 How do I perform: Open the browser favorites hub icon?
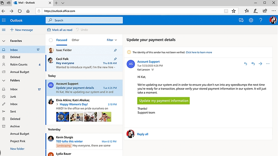pyautogui.click(x=247, y=11)
